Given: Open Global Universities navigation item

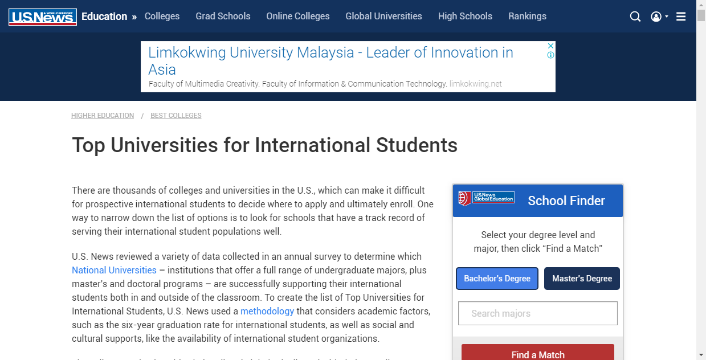Looking at the screenshot, I should pyautogui.click(x=383, y=16).
